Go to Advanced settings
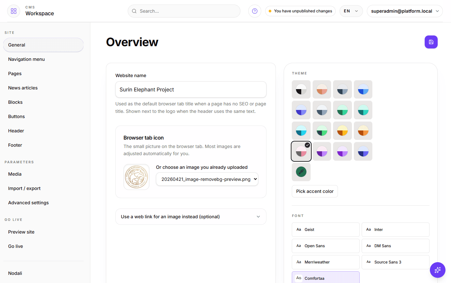Screen dimensions: 451x283 point(28,202)
